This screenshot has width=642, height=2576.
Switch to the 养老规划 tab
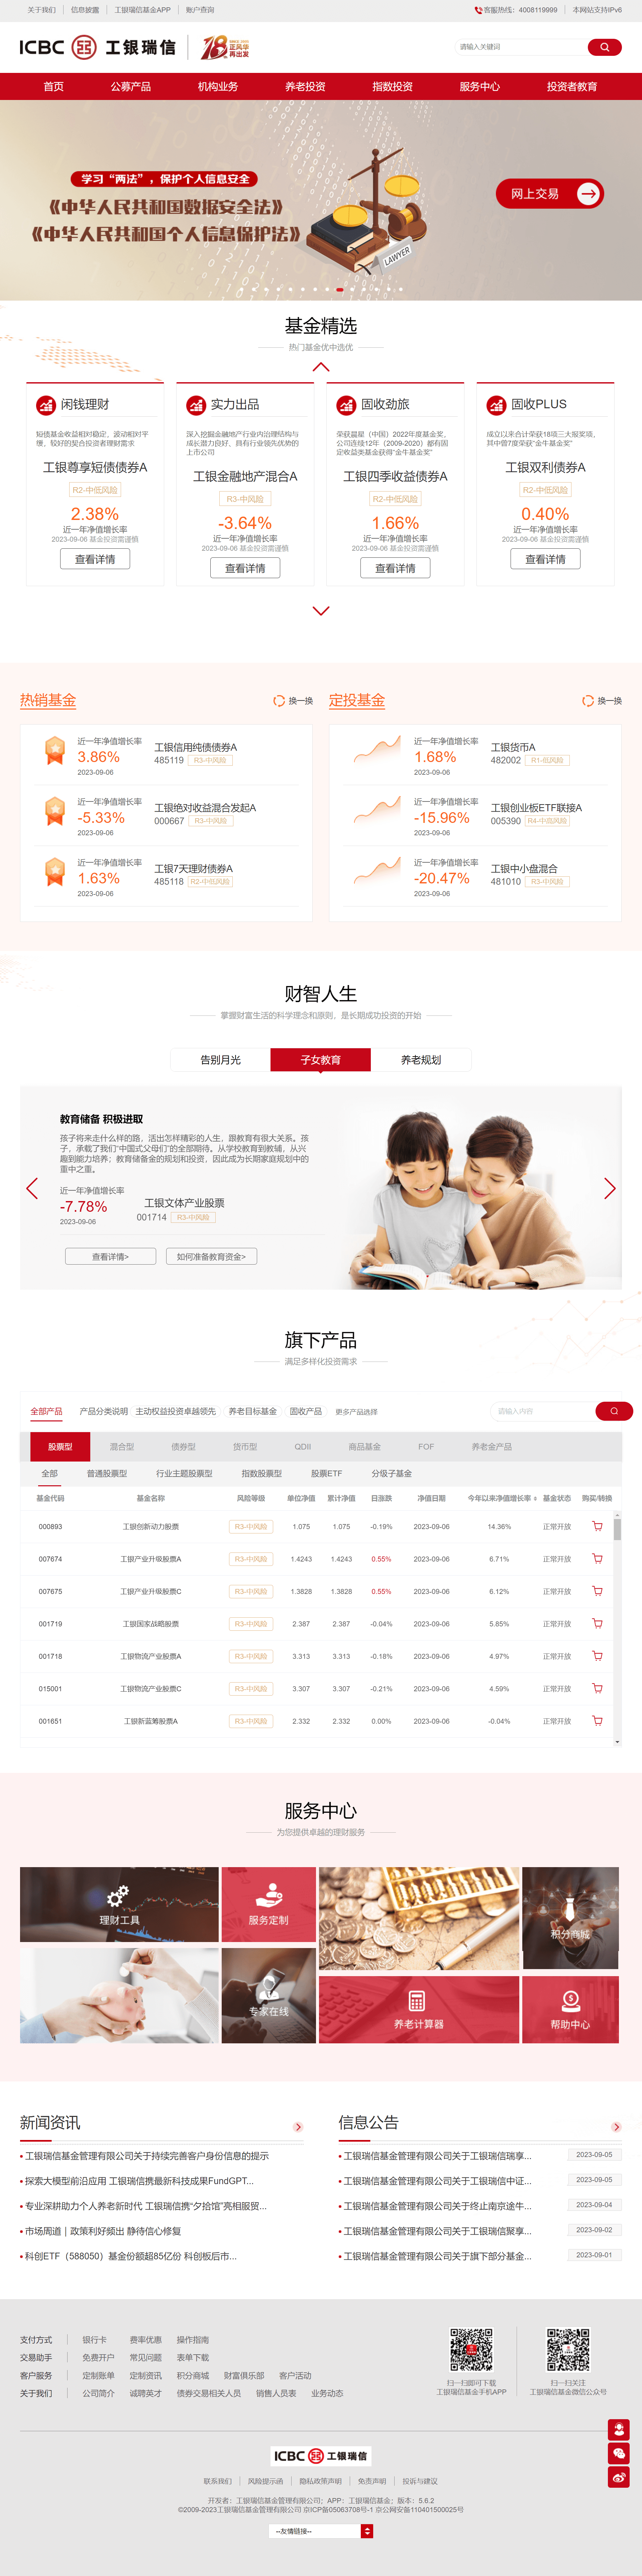(x=421, y=1060)
